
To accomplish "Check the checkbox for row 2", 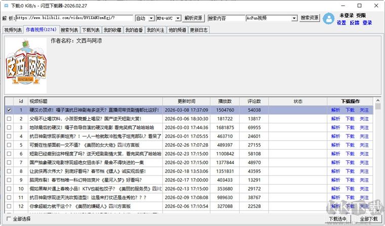I will tap(9, 119).
